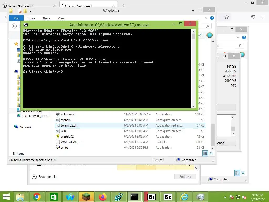This screenshot has width=269, height=202.
Task: Open Help in the Windows explorer window
Action: coord(212,18)
